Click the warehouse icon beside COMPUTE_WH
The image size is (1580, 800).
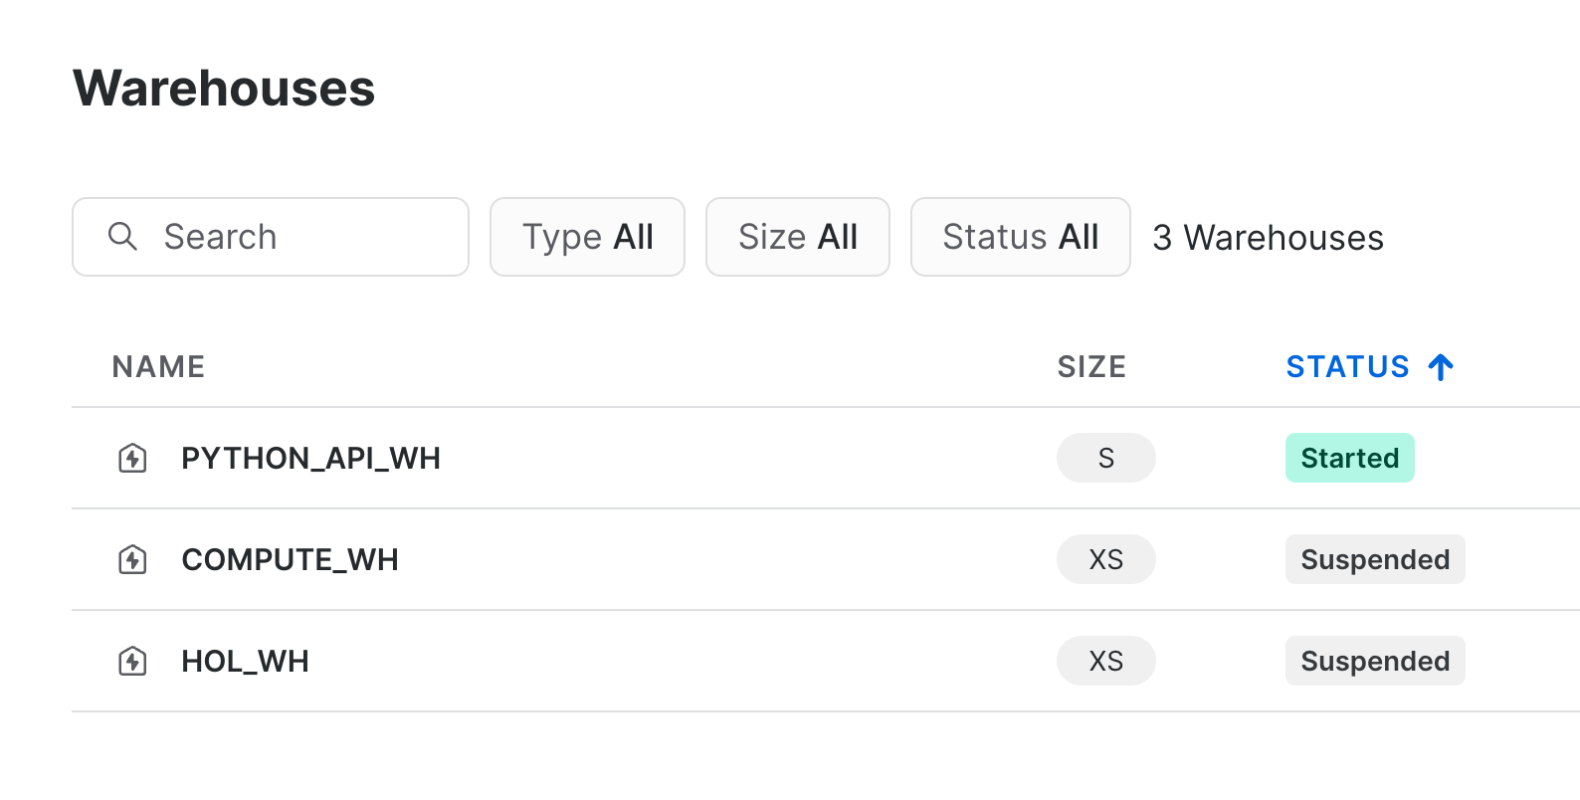coord(132,559)
